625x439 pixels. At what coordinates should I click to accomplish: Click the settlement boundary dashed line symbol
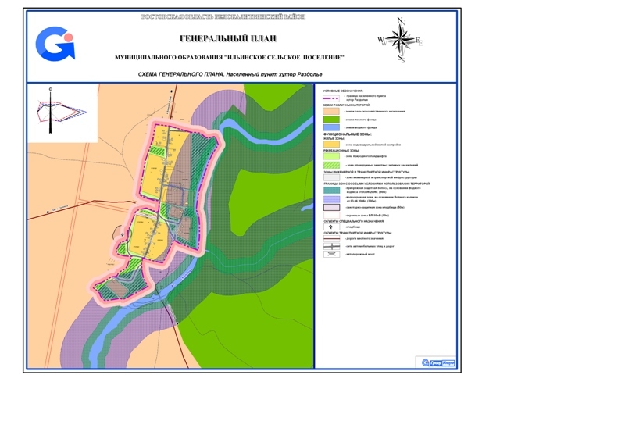[x=332, y=98]
